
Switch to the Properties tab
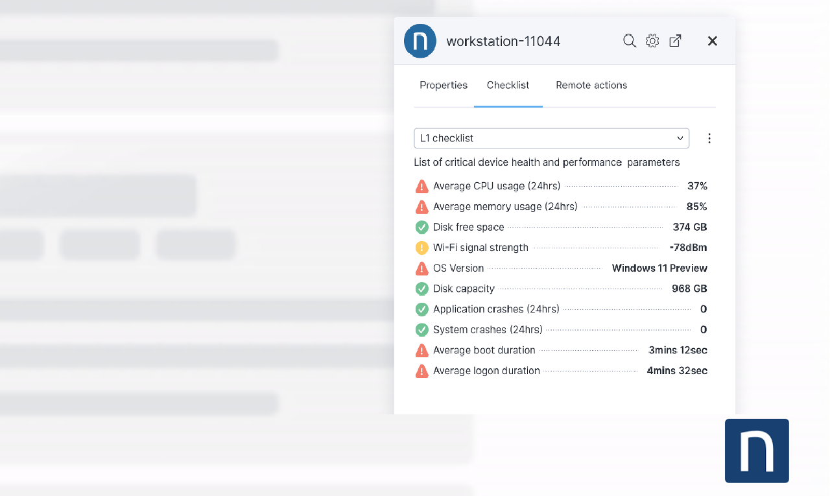coord(444,86)
